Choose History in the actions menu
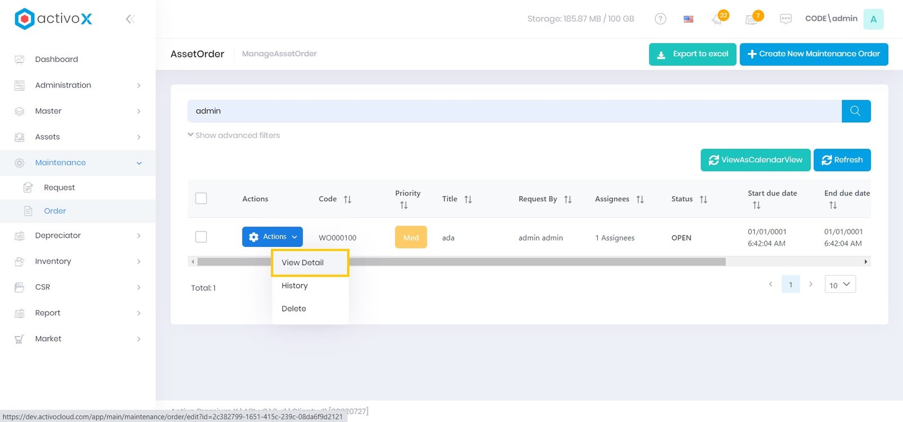 295,286
